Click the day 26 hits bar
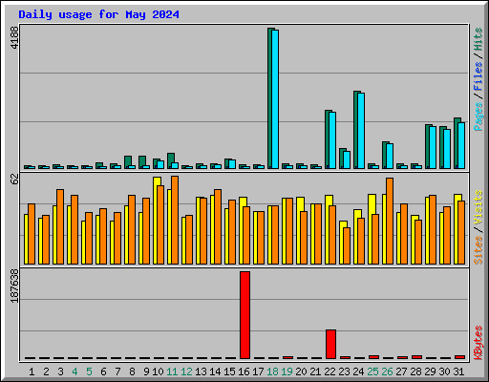489x382 pixels. pos(384,155)
